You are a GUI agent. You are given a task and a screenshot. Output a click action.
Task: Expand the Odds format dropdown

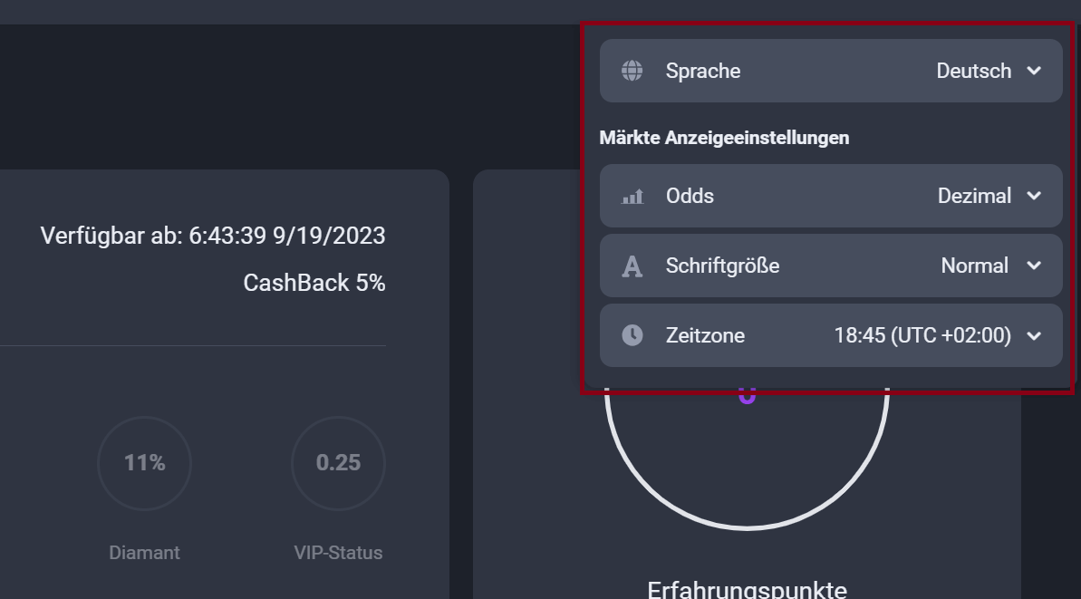click(1034, 195)
